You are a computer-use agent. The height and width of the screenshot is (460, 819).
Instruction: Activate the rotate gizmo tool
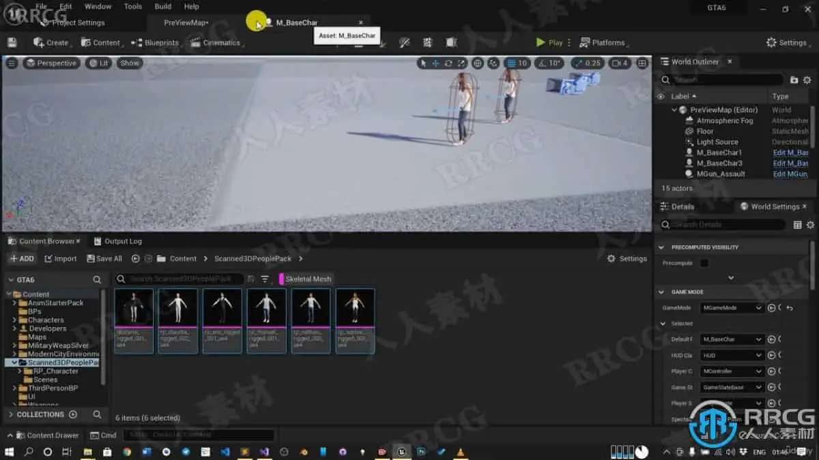pos(448,63)
